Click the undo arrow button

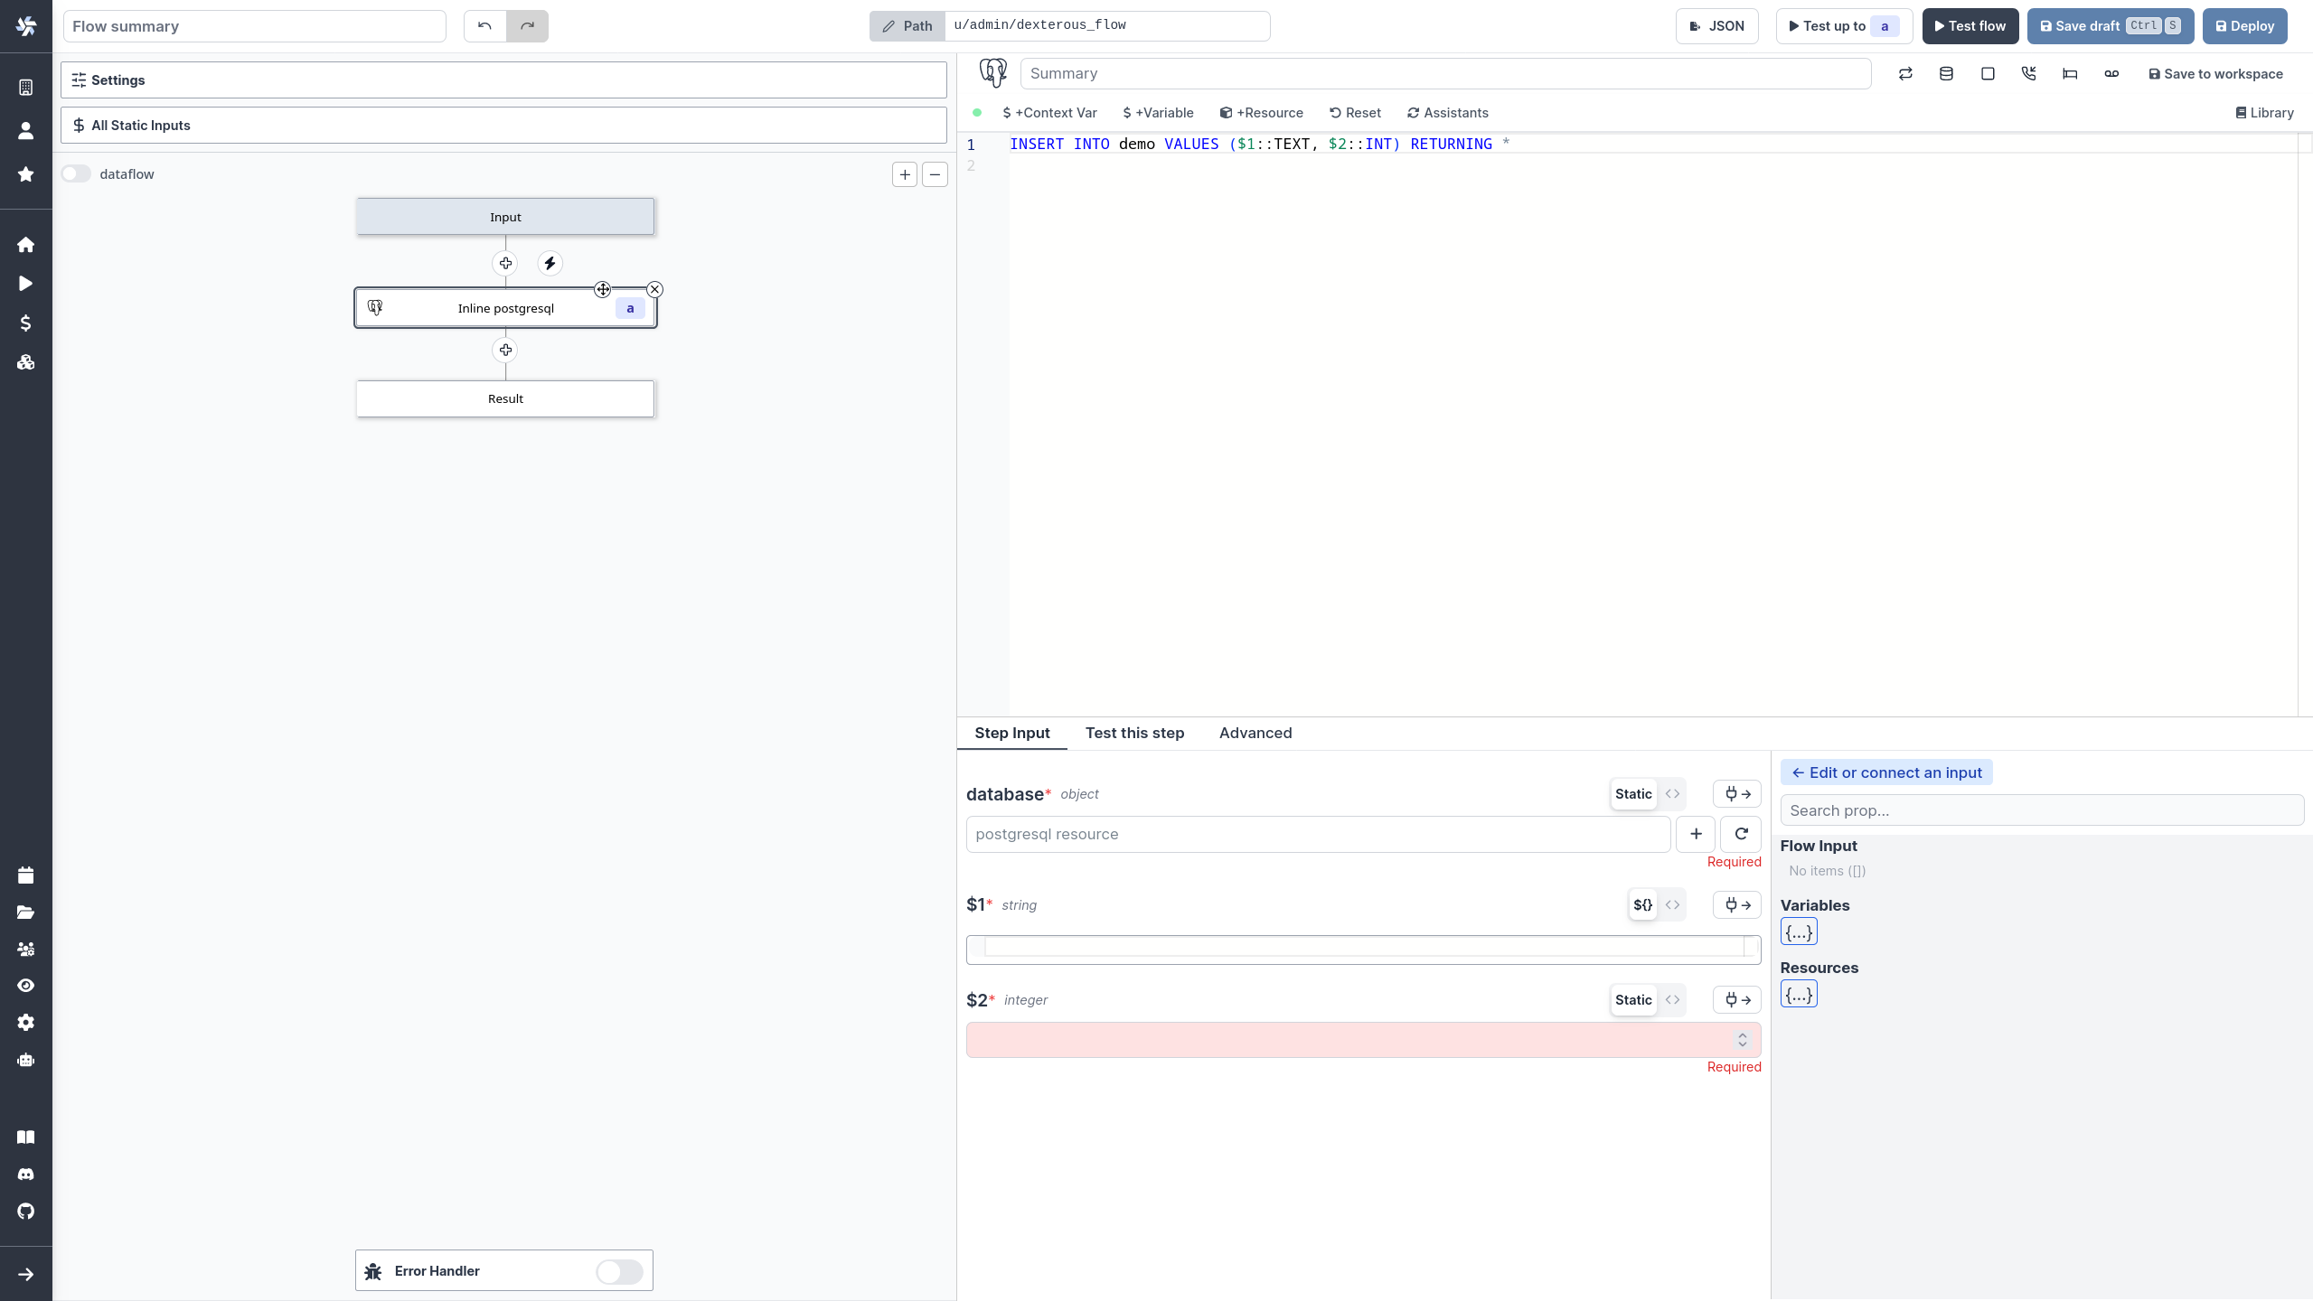pyautogui.click(x=485, y=26)
